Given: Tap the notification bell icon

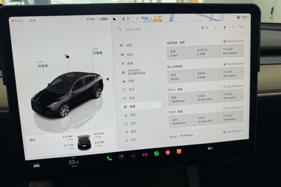Looking at the screenshot, I should click(x=225, y=27).
